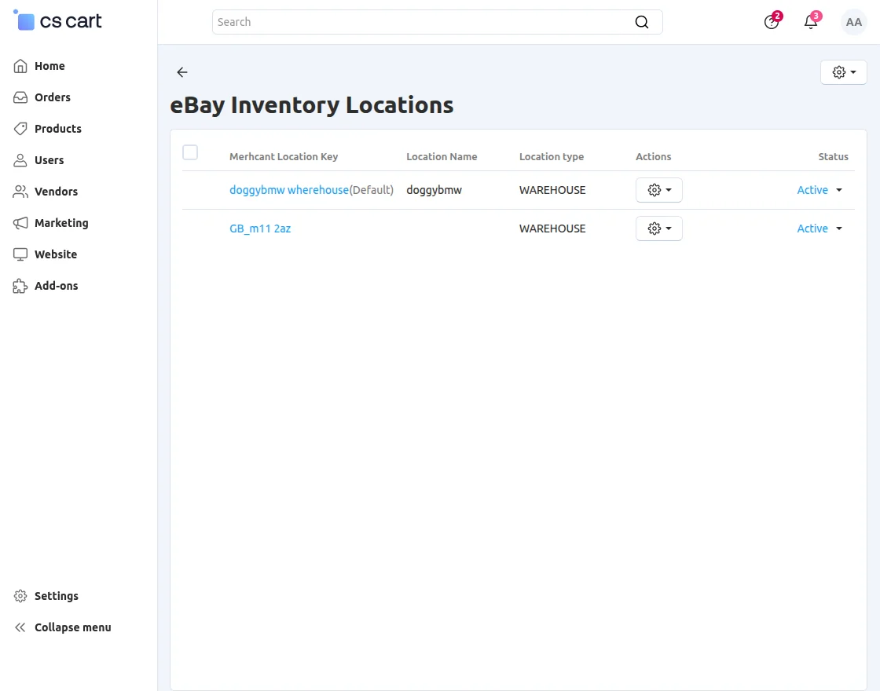Viewport: 880px width, 691px height.
Task: Open the page-level gear dropdown
Action: point(844,72)
